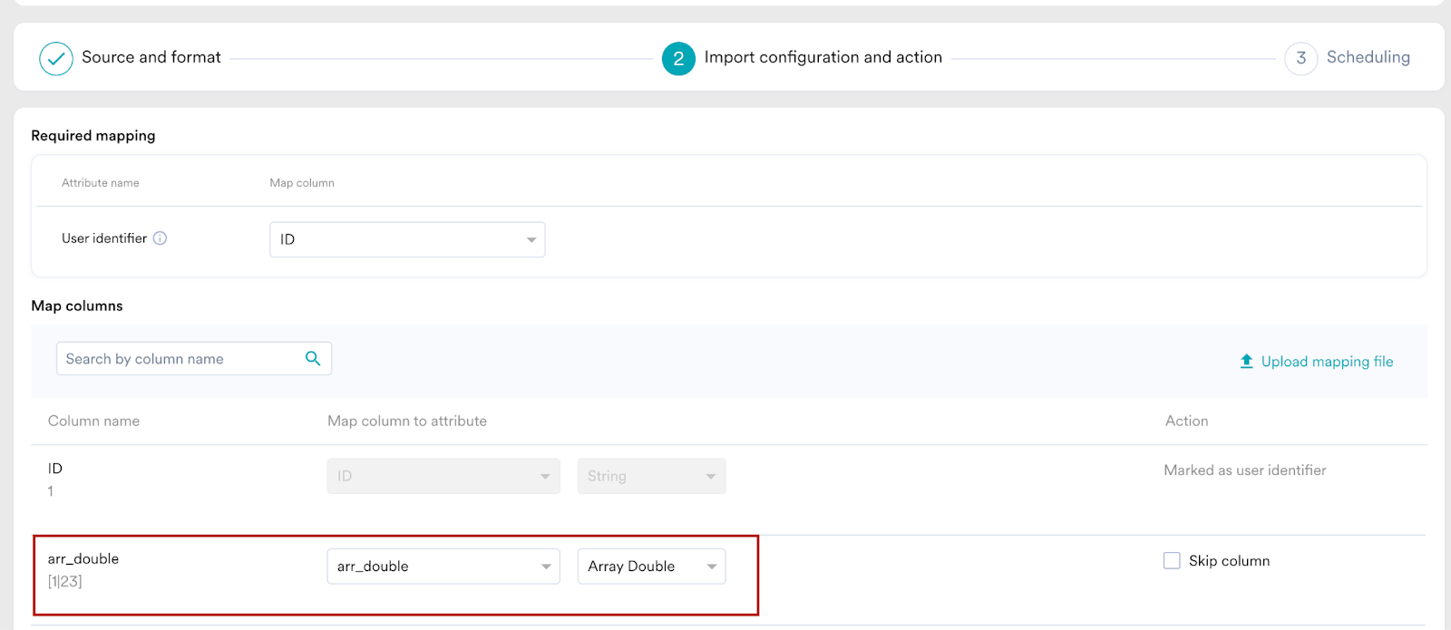This screenshot has width=1451, height=630.
Task: Click the Map column header in Required mapping
Action: [302, 182]
